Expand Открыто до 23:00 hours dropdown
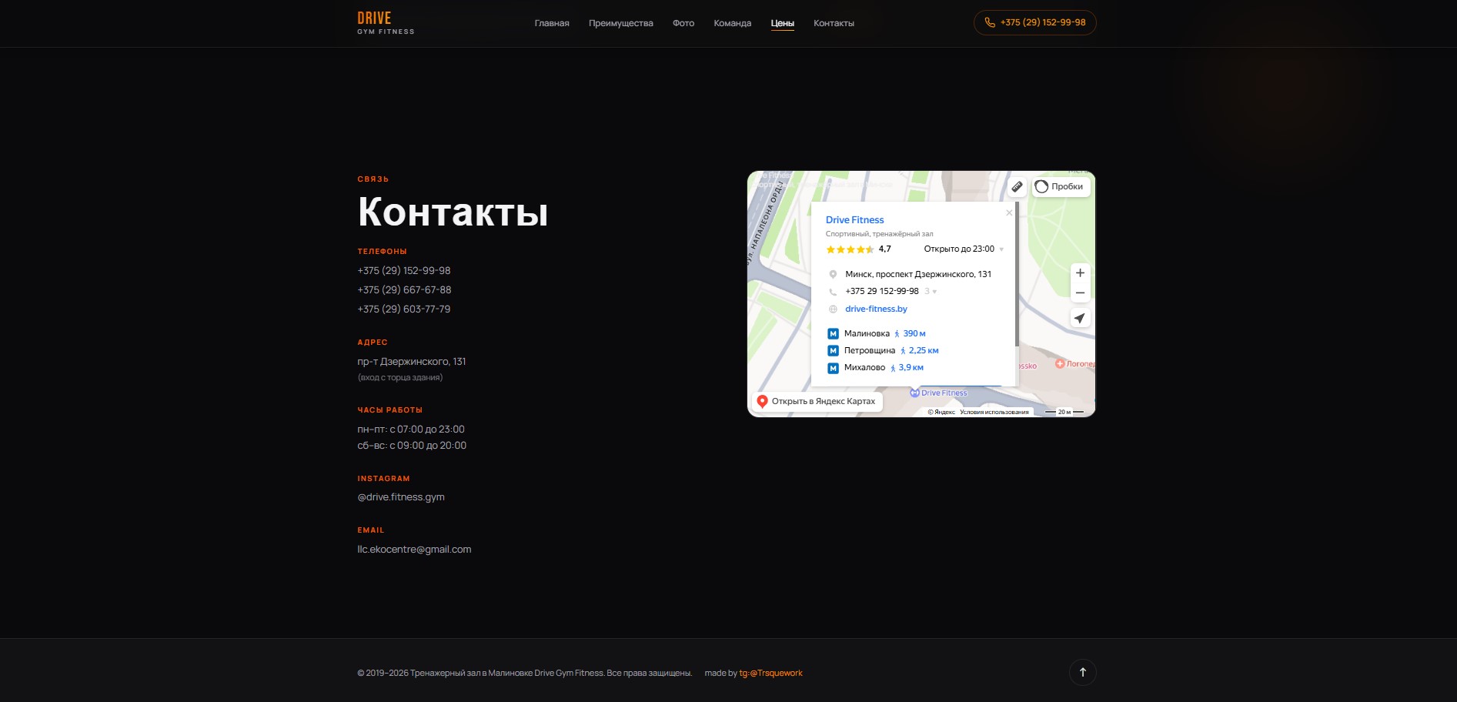Viewport: 1457px width, 702px height. (964, 249)
